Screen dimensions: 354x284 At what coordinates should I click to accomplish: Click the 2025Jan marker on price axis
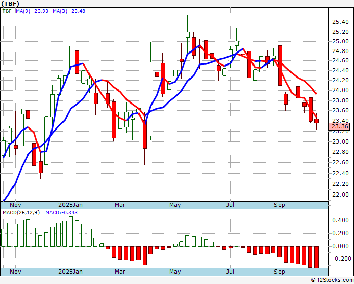point(70,205)
